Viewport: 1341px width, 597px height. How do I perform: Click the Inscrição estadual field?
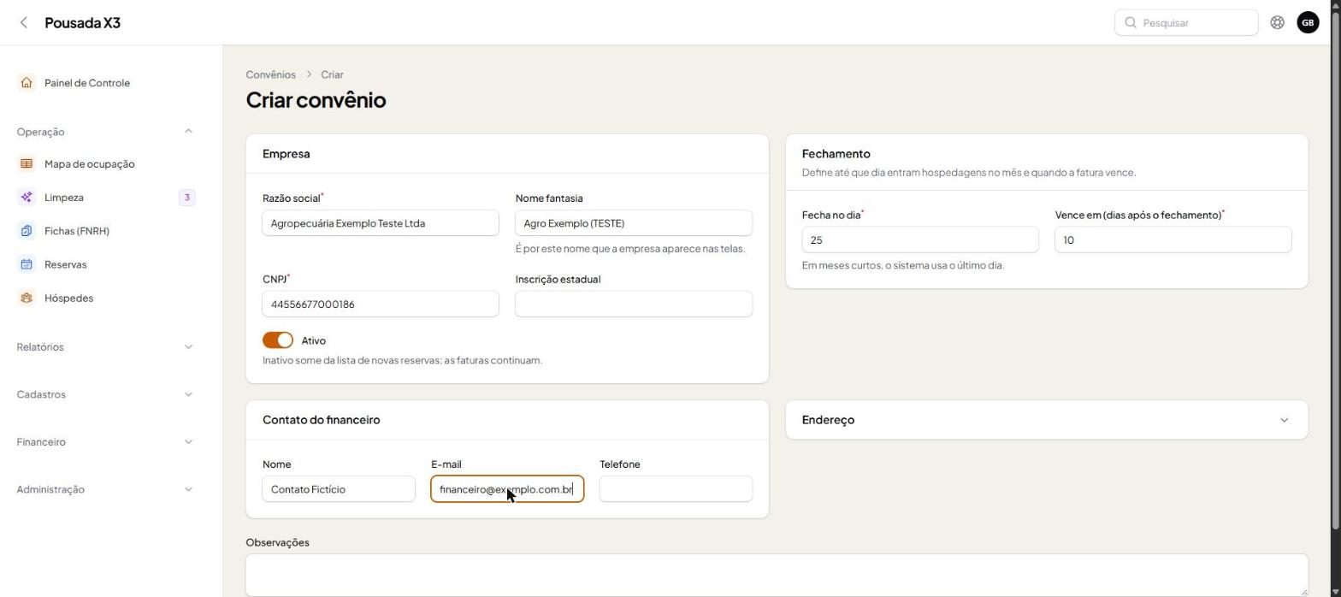[x=634, y=304]
